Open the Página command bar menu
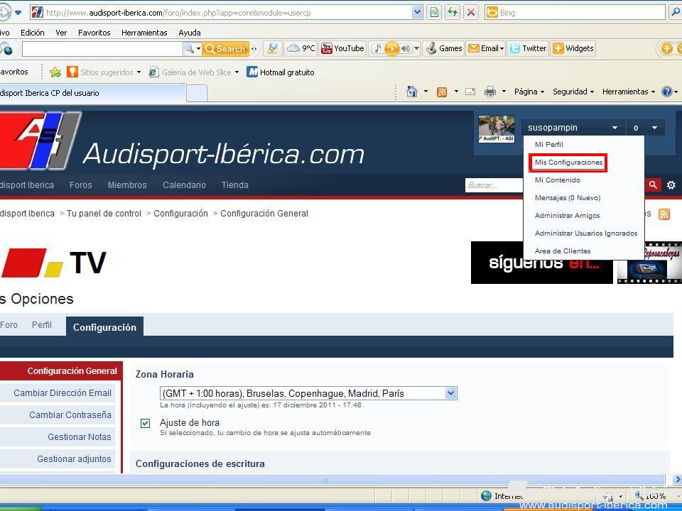The width and height of the screenshot is (682, 511). pyautogui.click(x=529, y=92)
